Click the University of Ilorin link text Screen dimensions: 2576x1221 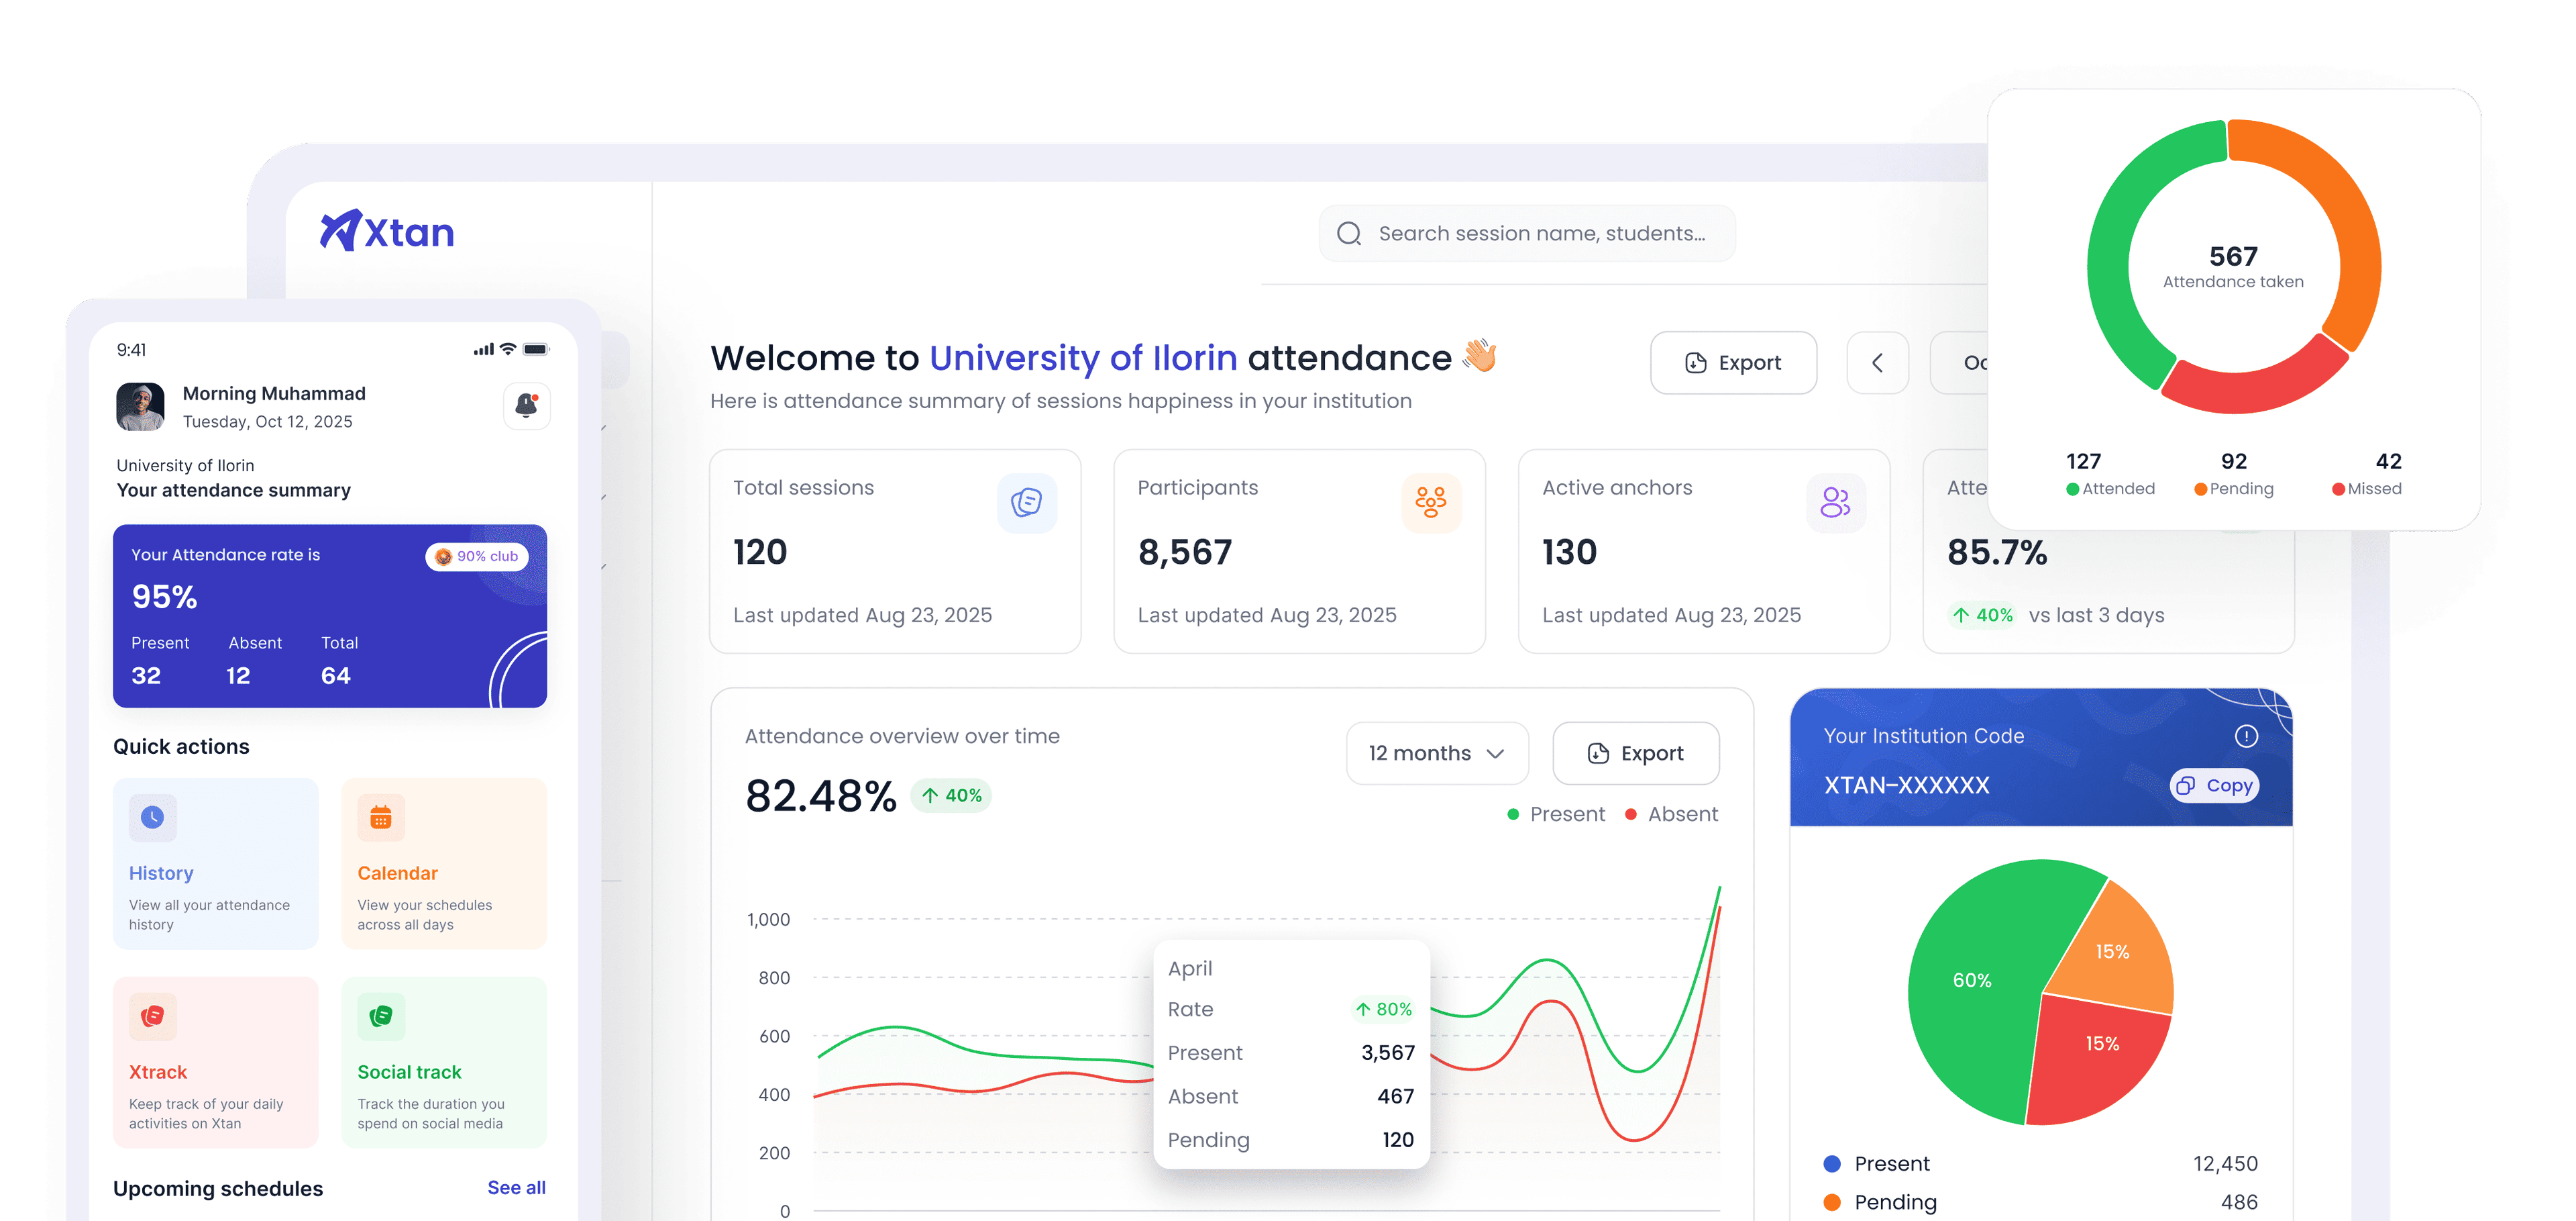click(1083, 357)
